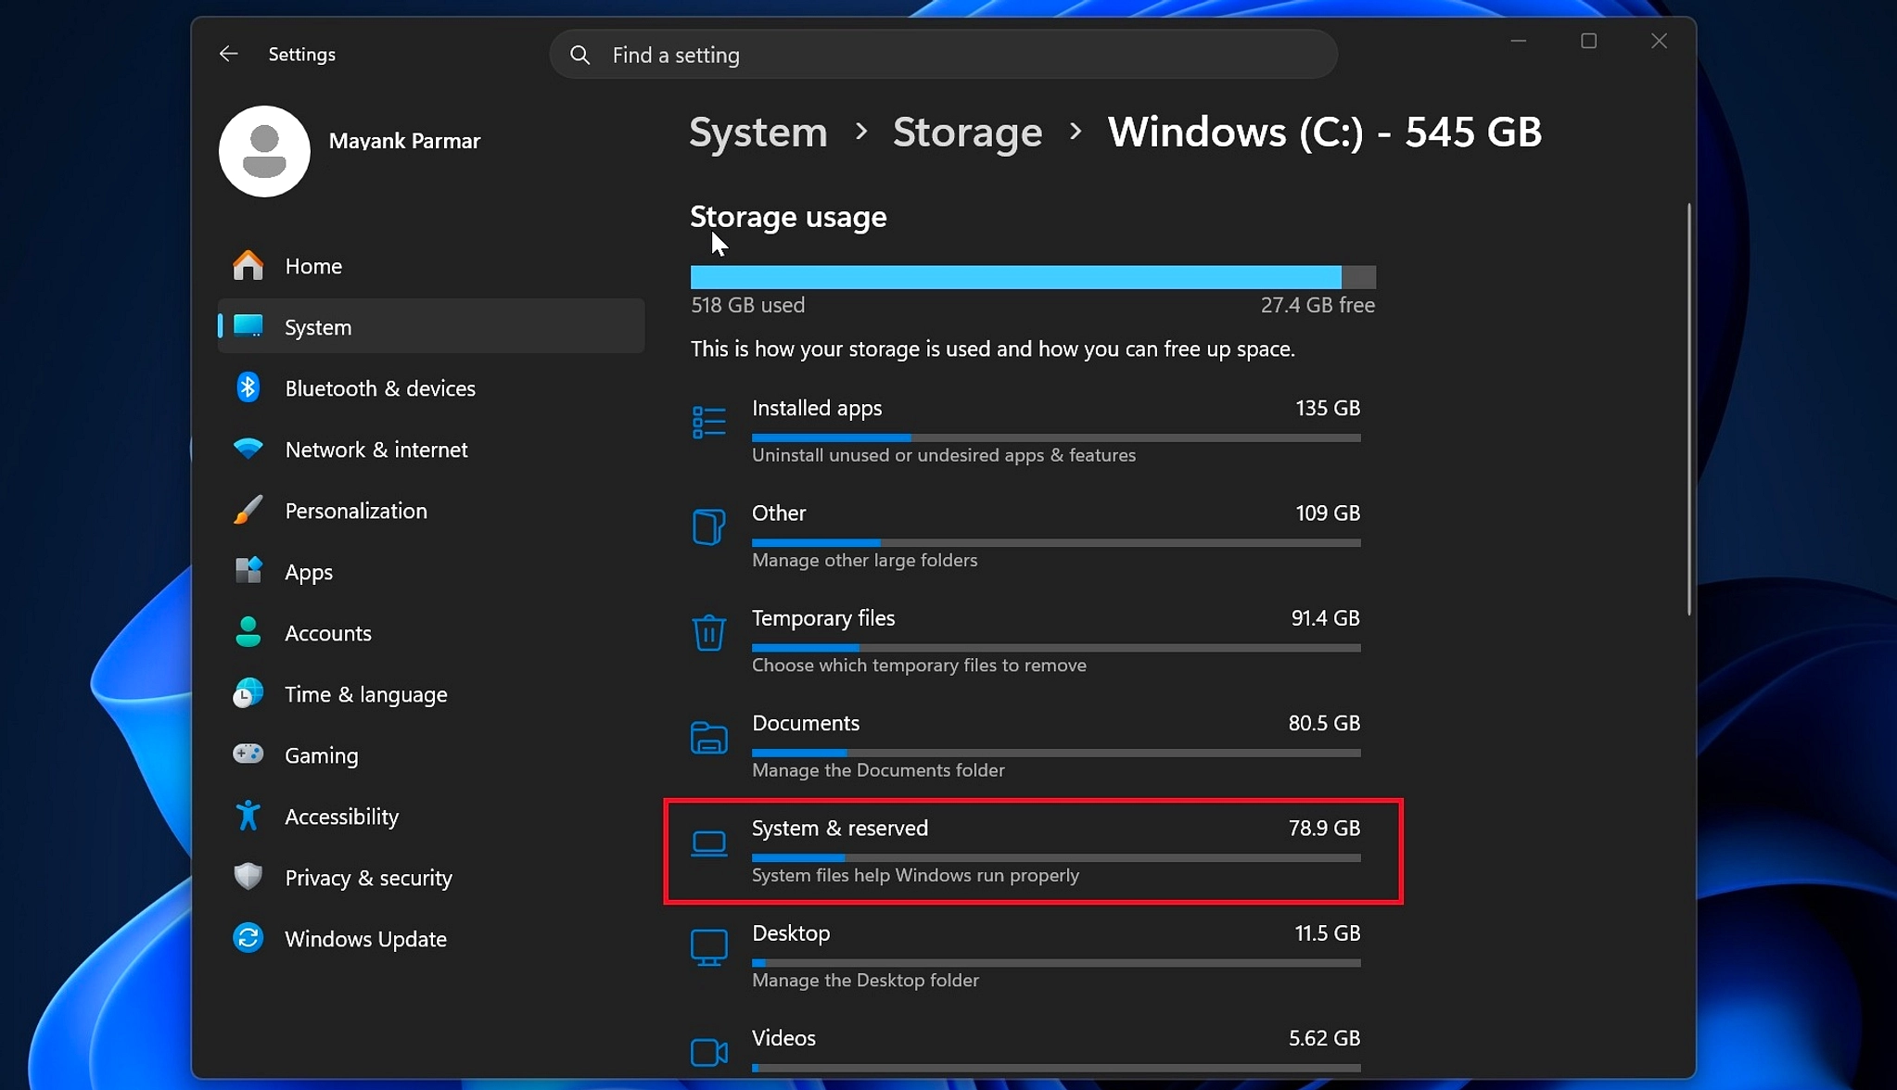Click the Documents folder icon
The image size is (1897, 1090).
[x=709, y=738]
